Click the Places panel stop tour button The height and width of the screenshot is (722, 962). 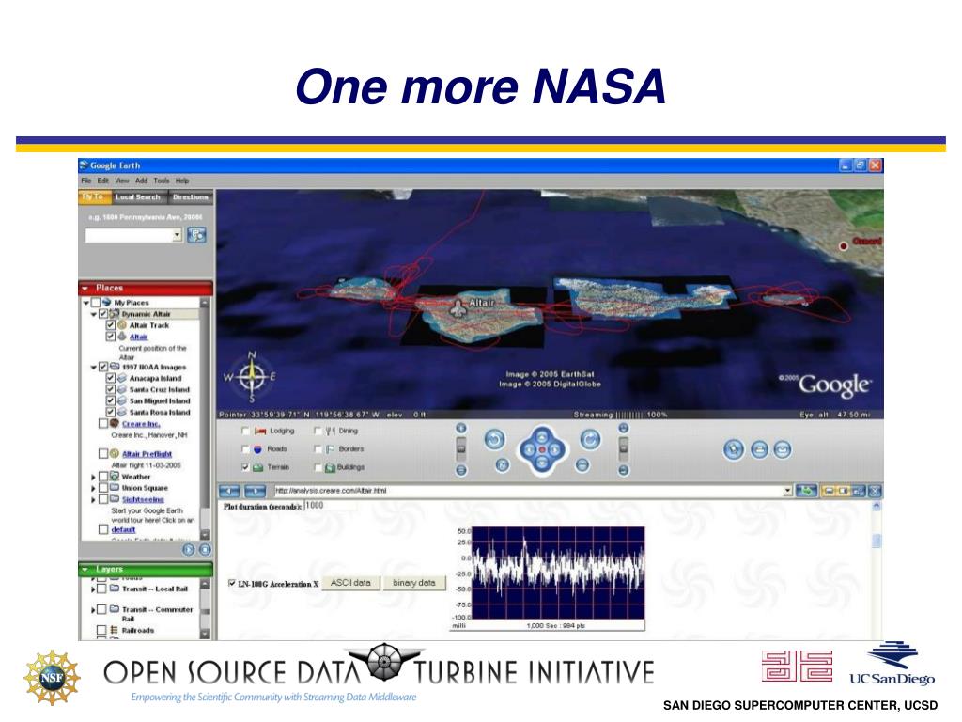pyautogui.click(x=204, y=550)
